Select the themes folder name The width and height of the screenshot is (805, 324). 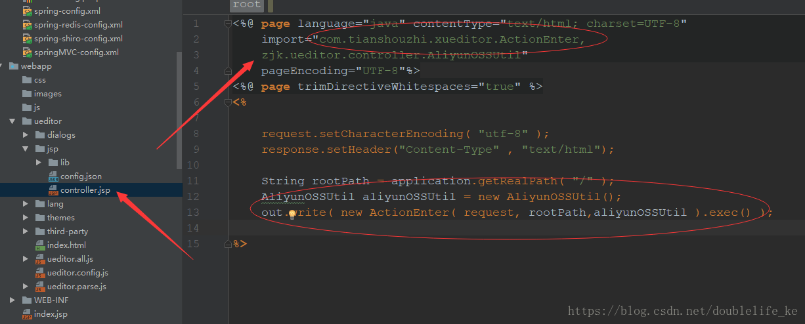pos(61,218)
